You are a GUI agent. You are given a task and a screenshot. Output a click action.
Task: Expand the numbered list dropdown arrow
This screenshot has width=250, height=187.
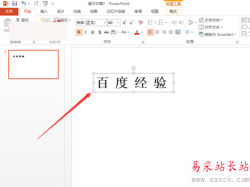pos(166,22)
